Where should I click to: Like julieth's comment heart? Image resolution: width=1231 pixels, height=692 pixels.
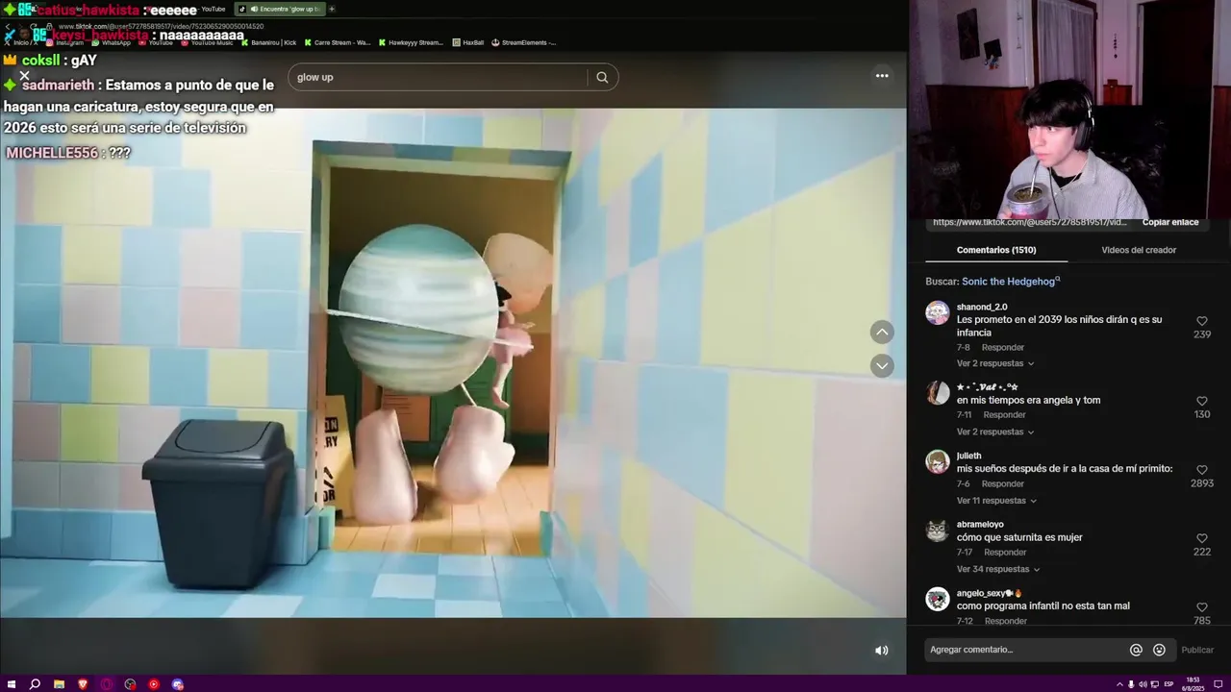[x=1201, y=470]
